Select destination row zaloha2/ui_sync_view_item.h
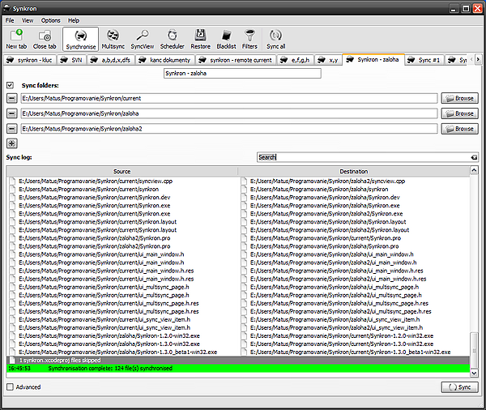This screenshot has height=410, width=486. pos(336,328)
